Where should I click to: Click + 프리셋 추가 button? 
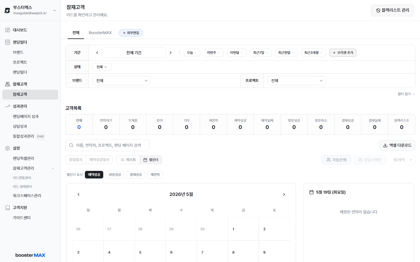tap(343, 53)
